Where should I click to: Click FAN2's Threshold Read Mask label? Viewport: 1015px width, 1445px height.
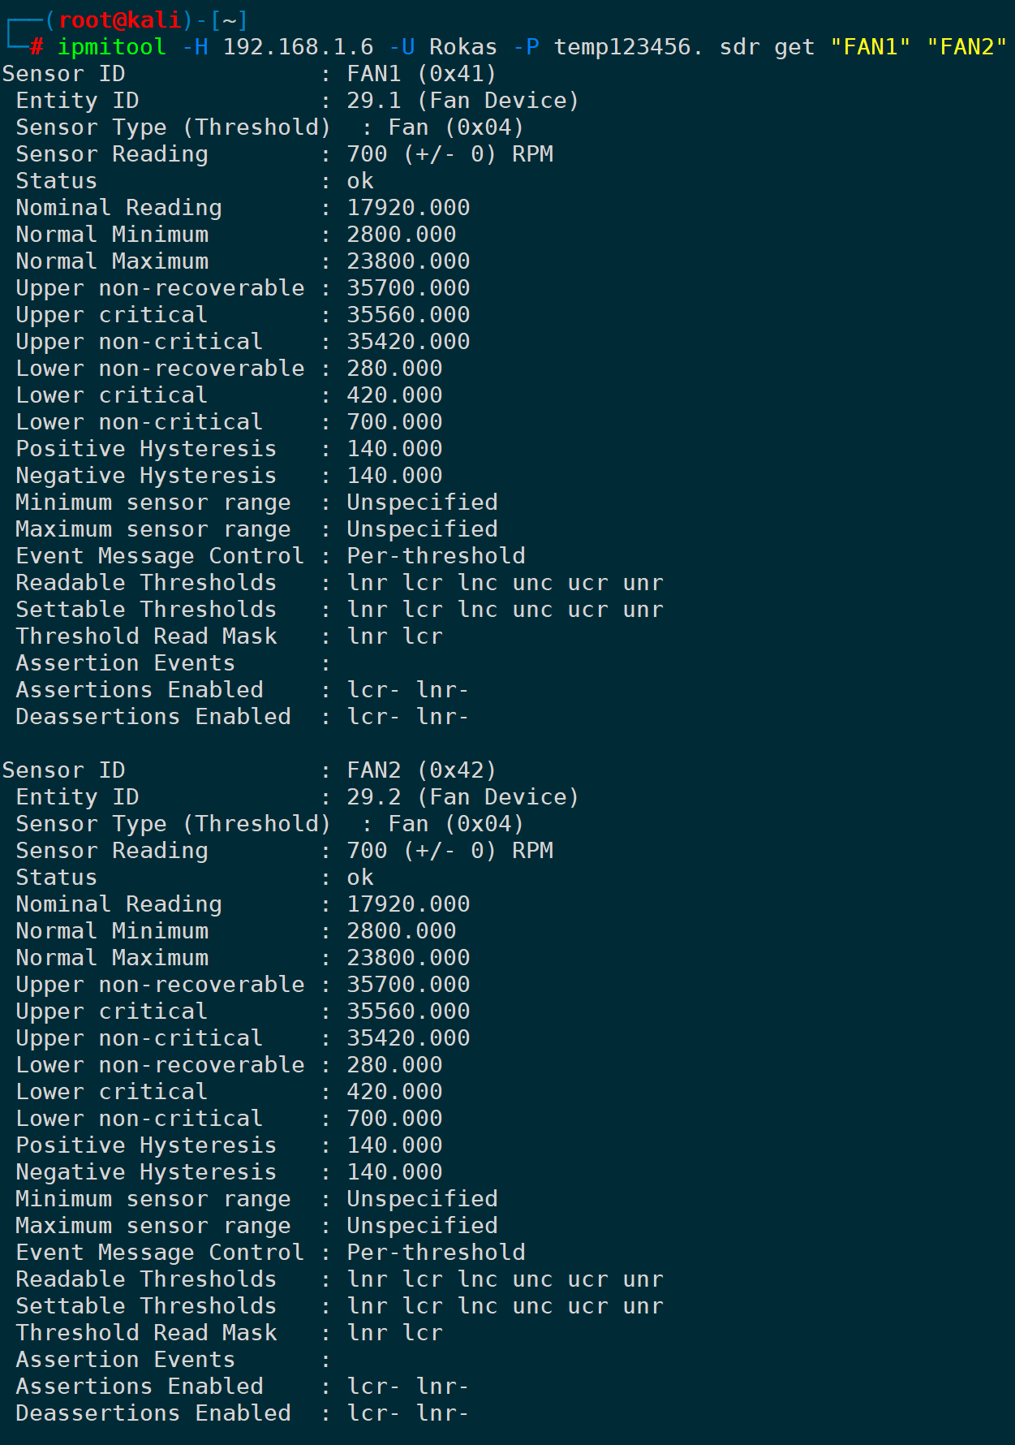coord(146,1333)
